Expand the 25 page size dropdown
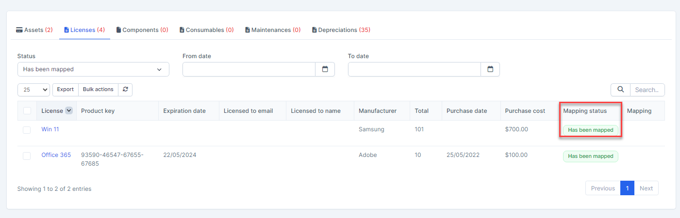 point(33,90)
